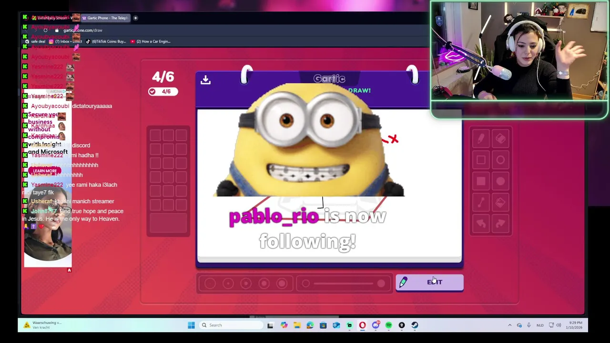Click the 4/6 players-done checkmark badge
The height and width of the screenshot is (343, 610).
163,91
